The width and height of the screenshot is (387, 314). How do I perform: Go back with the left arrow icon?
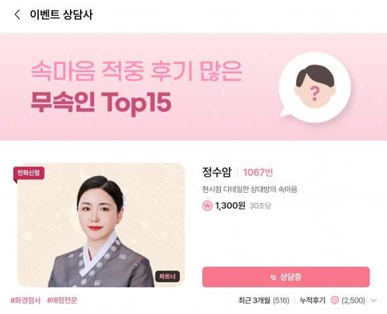(x=17, y=15)
